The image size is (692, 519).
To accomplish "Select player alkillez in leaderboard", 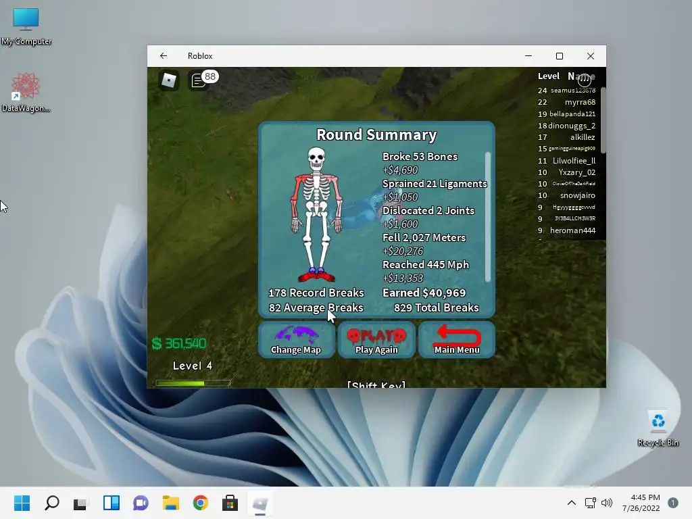I will [567, 137].
